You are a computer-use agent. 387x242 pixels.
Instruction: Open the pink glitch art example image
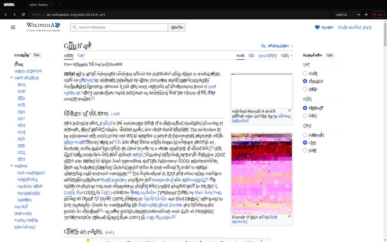click(262, 173)
